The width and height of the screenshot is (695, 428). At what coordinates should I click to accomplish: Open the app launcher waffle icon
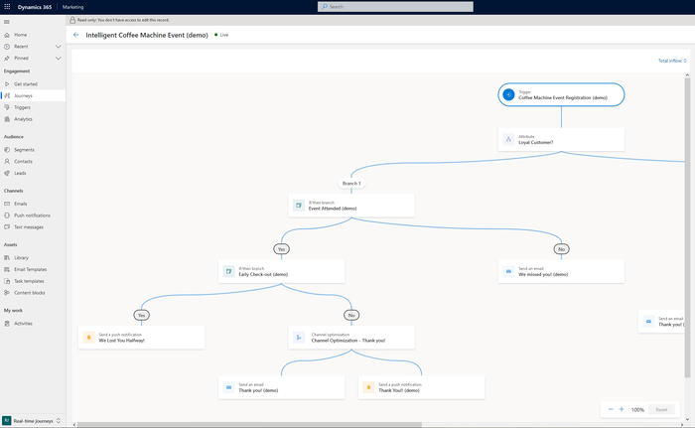[x=7, y=7]
